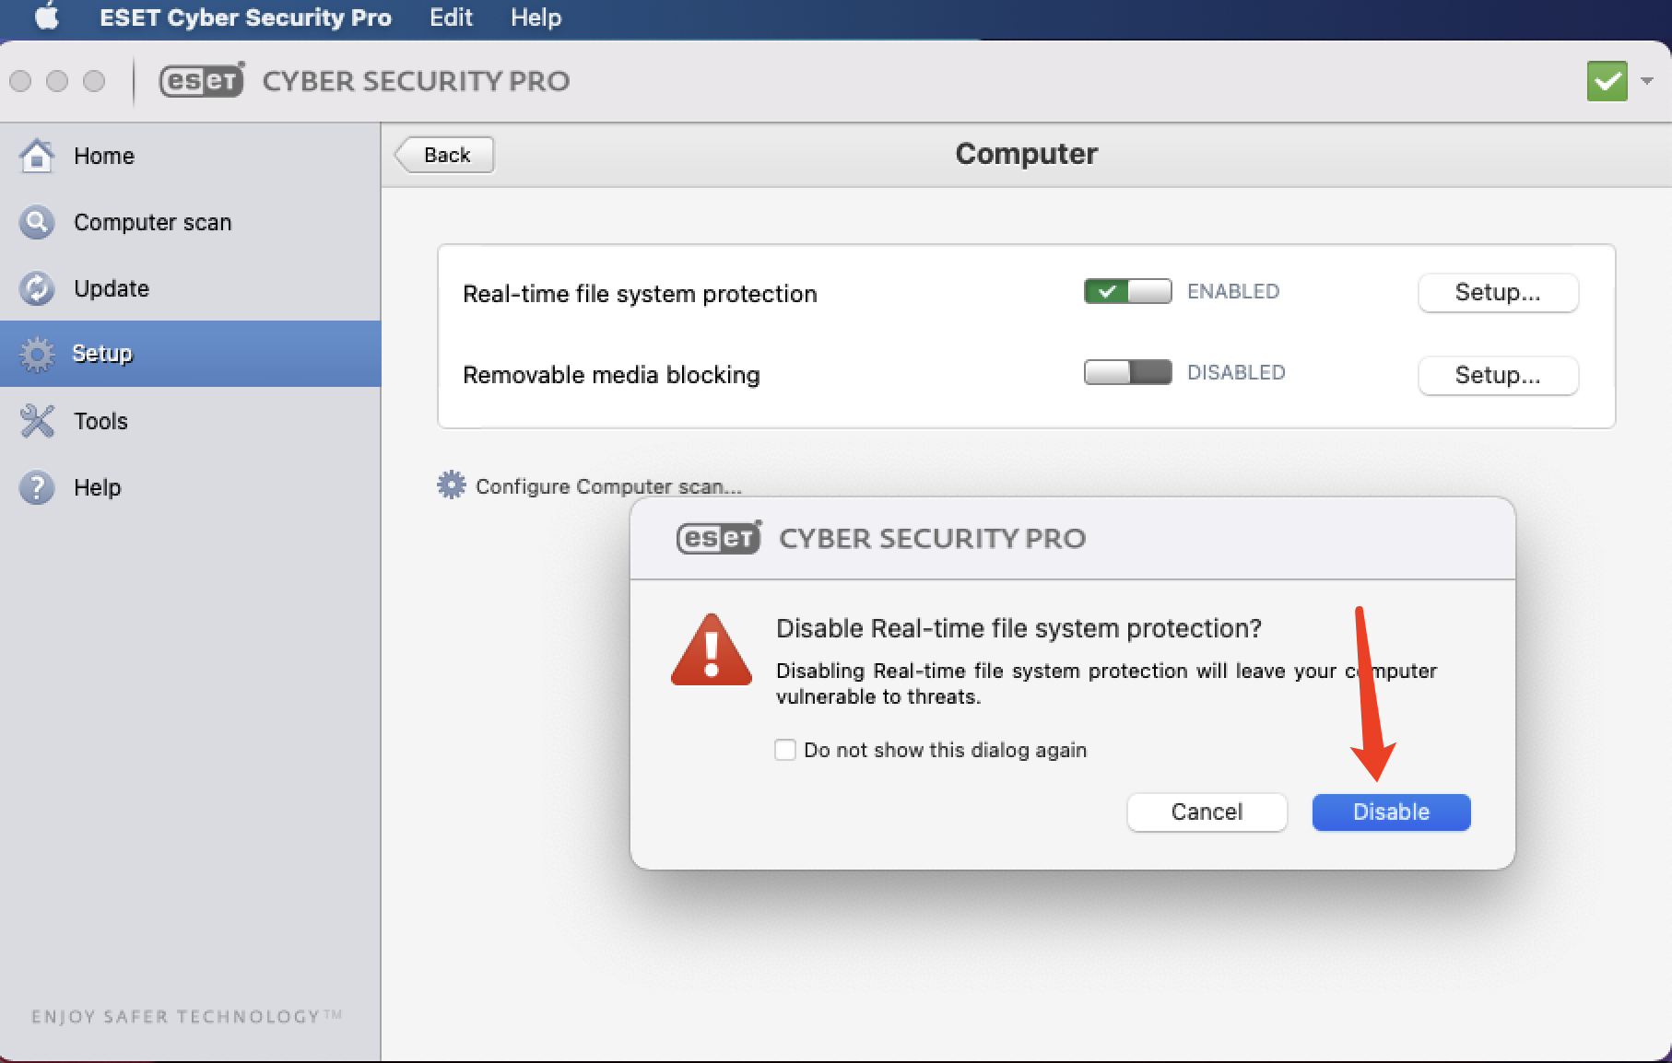Open Setup for Removable media blocking
This screenshot has width=1672, height=1063.
tap(1497, 375)
